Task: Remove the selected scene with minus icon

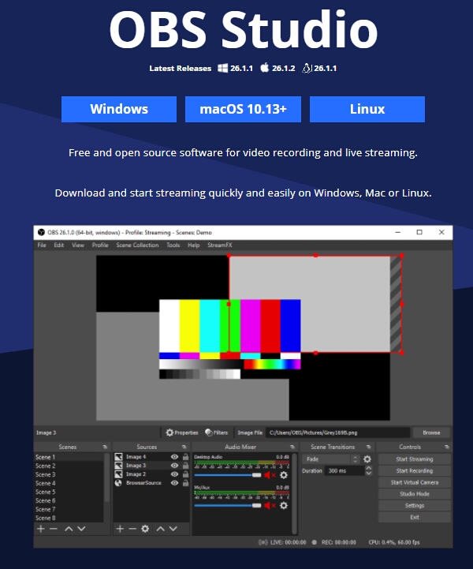Action: 54,529
